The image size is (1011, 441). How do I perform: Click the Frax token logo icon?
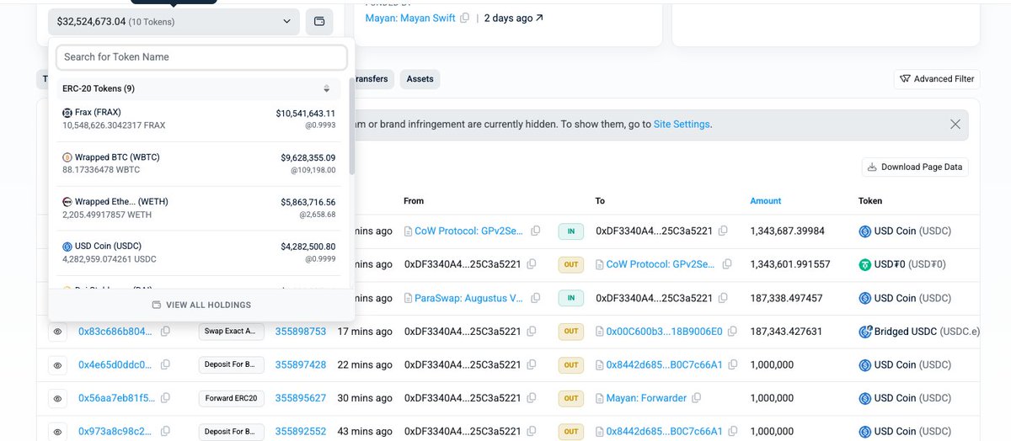point(67,113)
